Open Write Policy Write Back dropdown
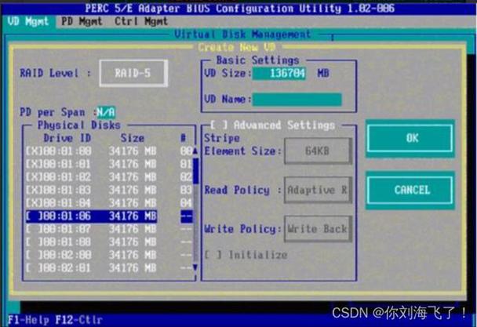 [x=317, y=229]
